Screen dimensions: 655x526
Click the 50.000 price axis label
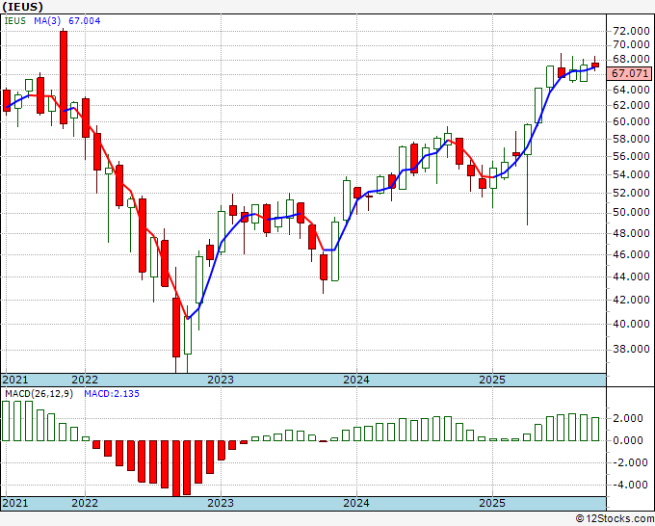[631, 212]
